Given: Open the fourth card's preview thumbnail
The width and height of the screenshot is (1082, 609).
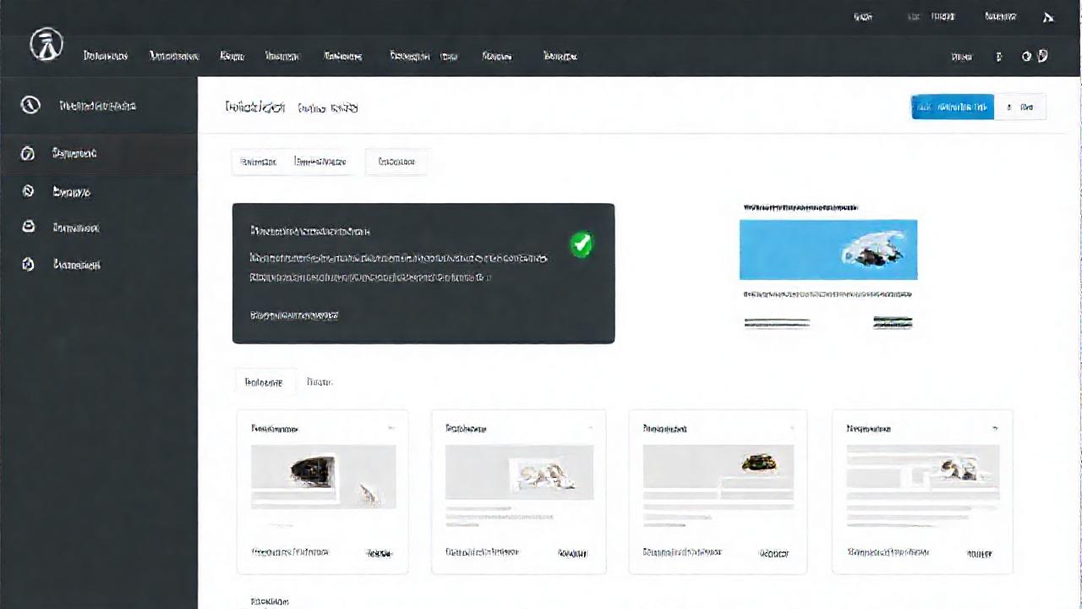Looking at the screenshot, I should (923, 472).
